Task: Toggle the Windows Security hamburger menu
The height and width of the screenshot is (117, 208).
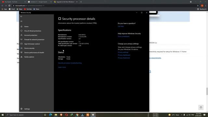Action: (x=21, y=21)
